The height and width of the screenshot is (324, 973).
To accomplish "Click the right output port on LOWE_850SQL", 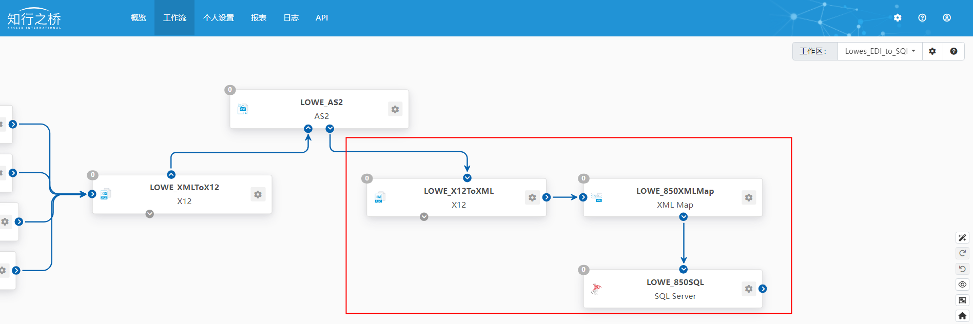I will 763,289.
